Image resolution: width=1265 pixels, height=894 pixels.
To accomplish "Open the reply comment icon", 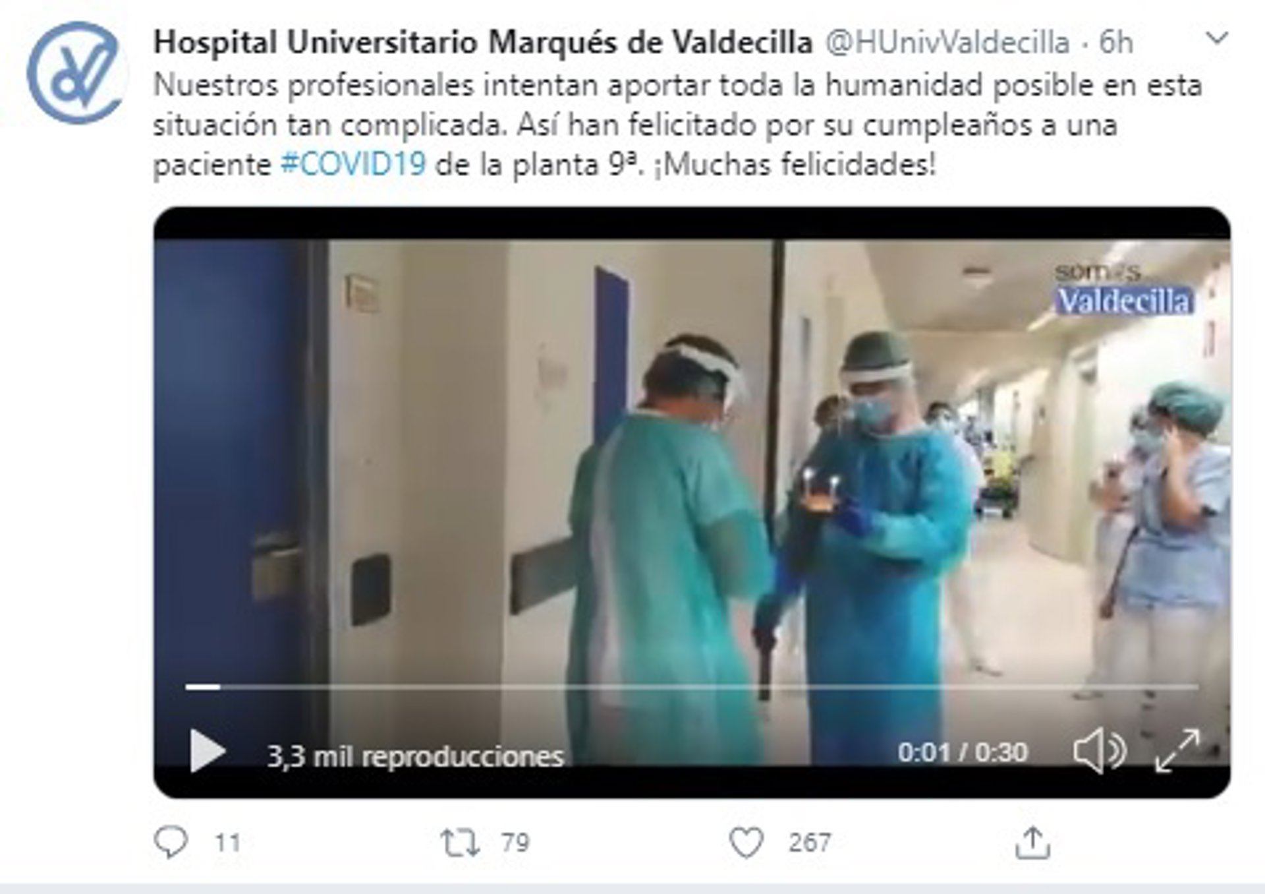I will 171,842.
